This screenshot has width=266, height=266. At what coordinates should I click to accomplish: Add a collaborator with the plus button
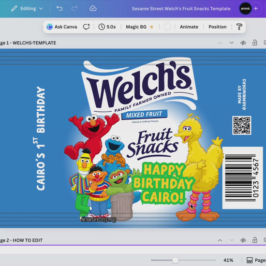click(256, 9)
